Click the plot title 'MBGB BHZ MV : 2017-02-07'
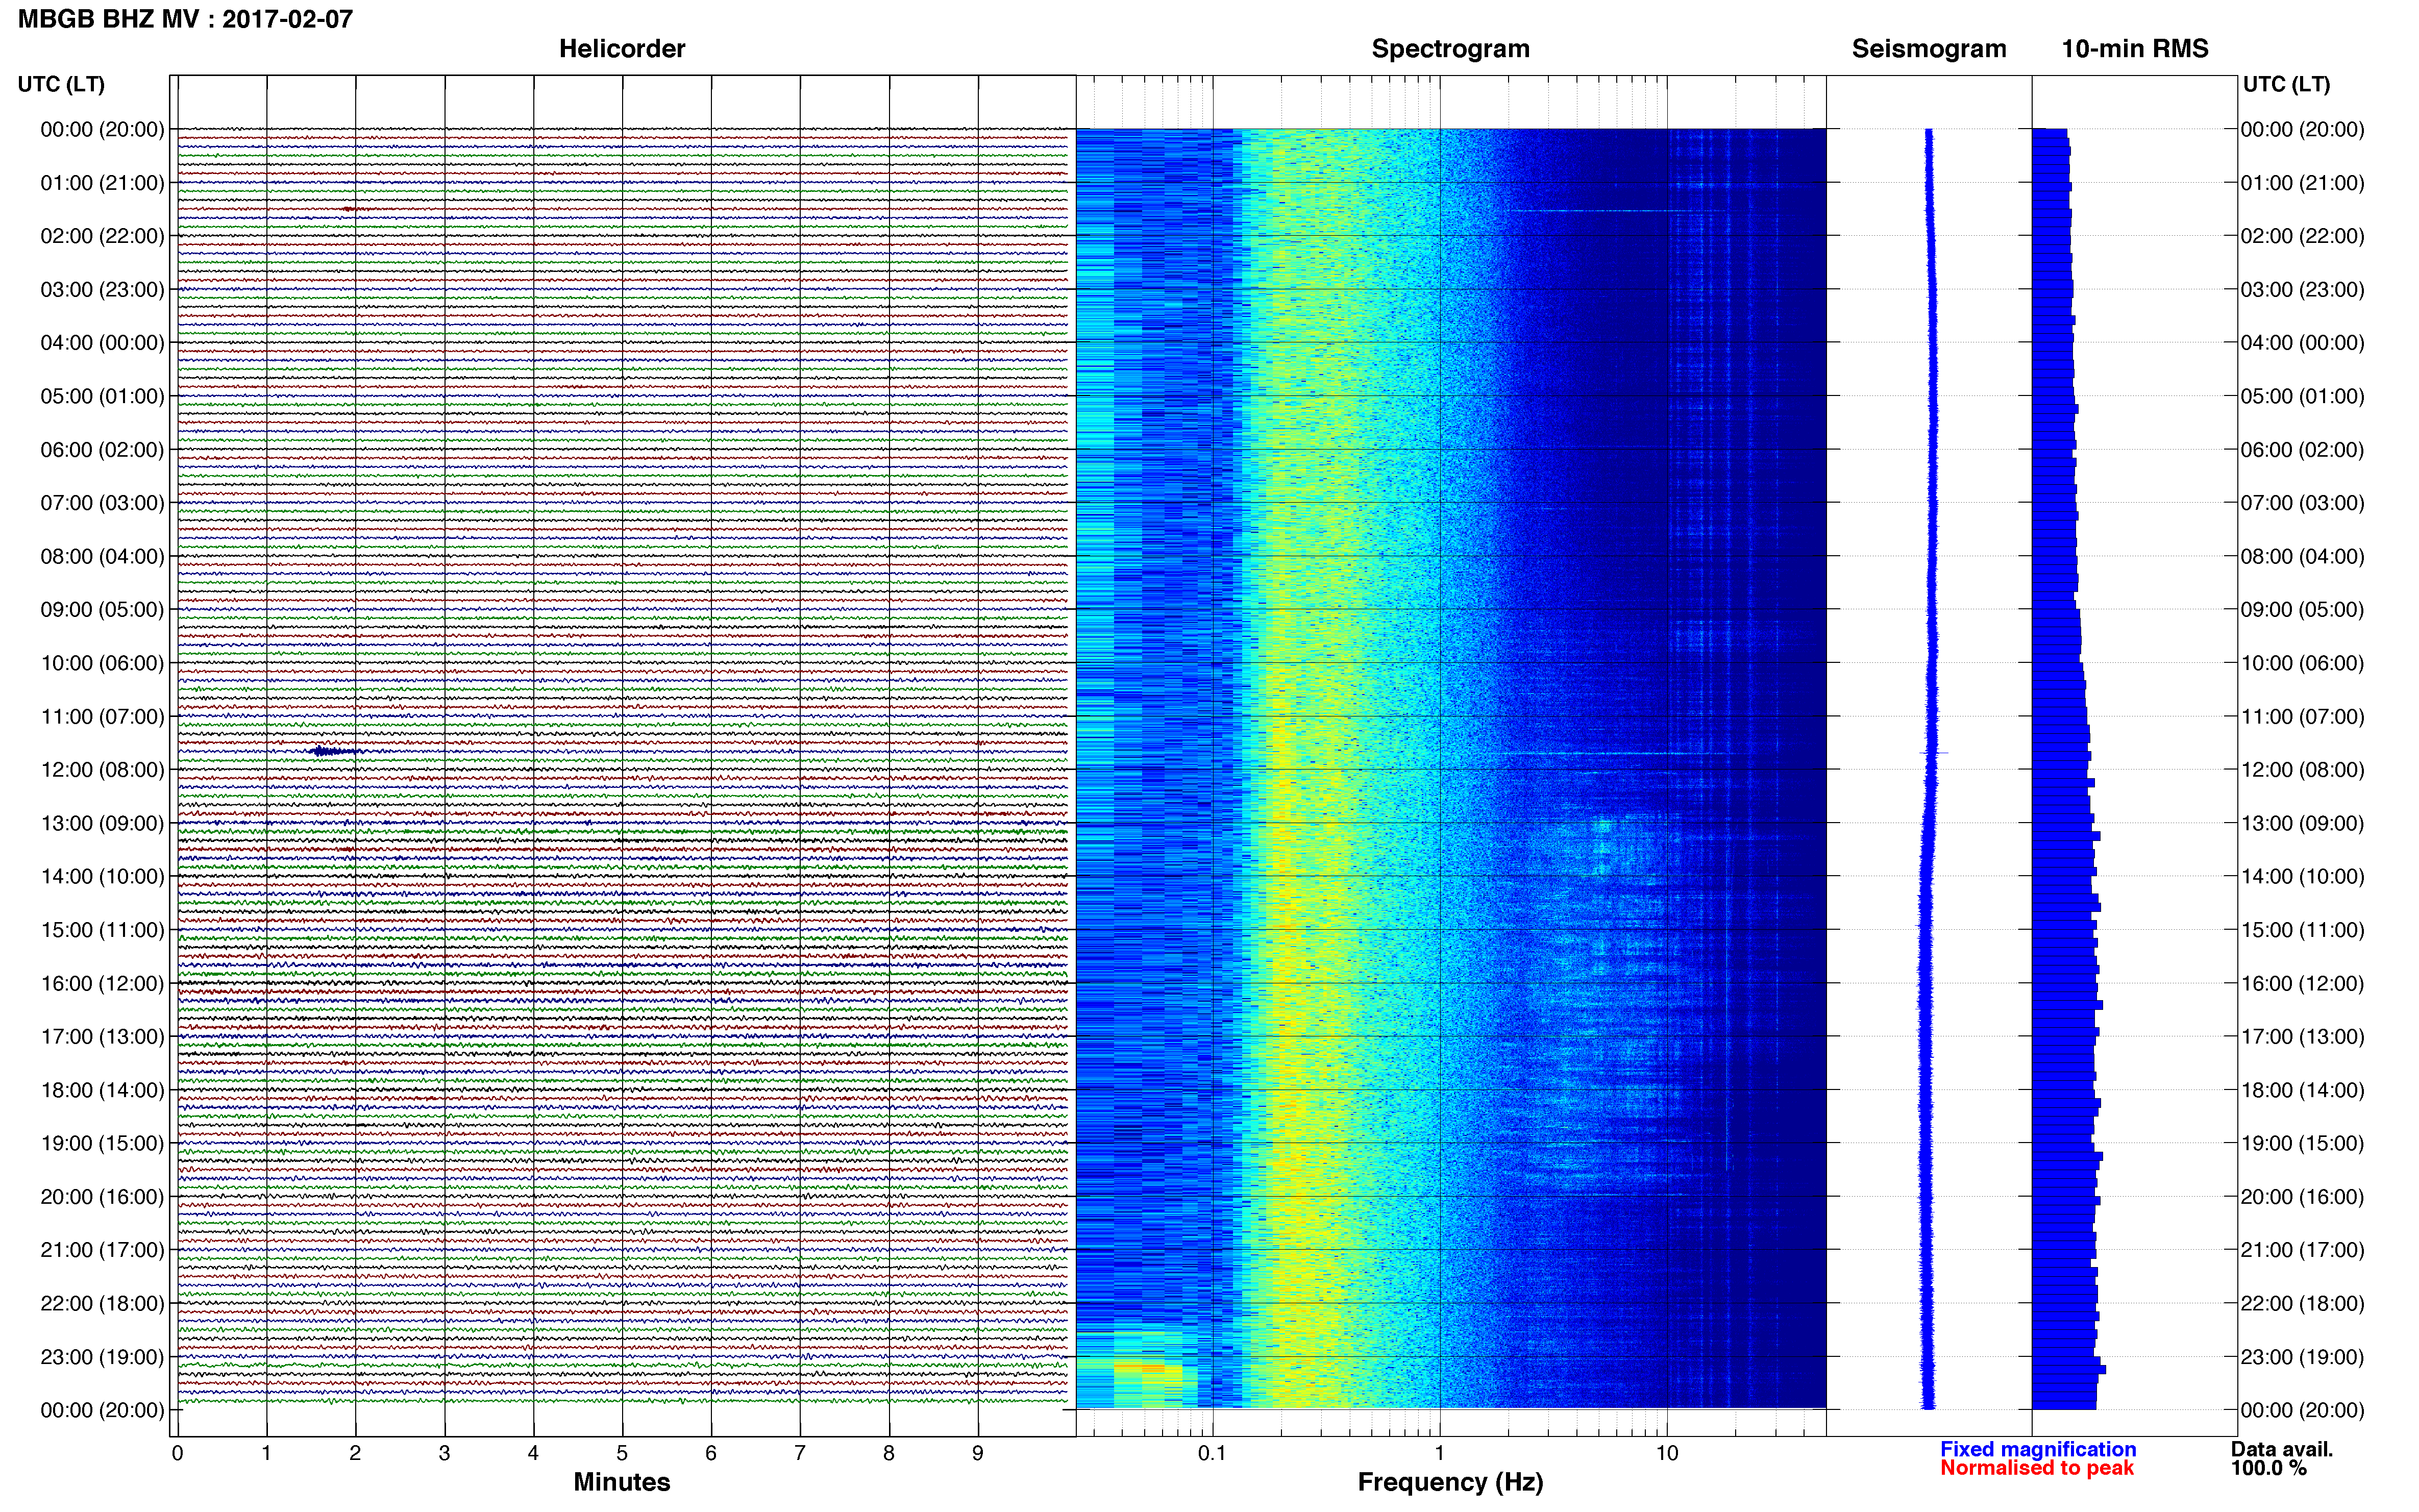 coord(185,19)
